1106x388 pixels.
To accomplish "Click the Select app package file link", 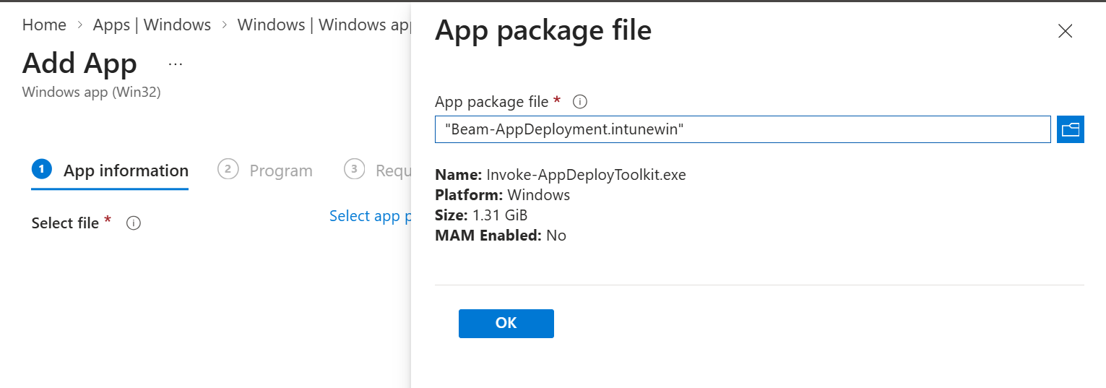I will pos(370,216).
